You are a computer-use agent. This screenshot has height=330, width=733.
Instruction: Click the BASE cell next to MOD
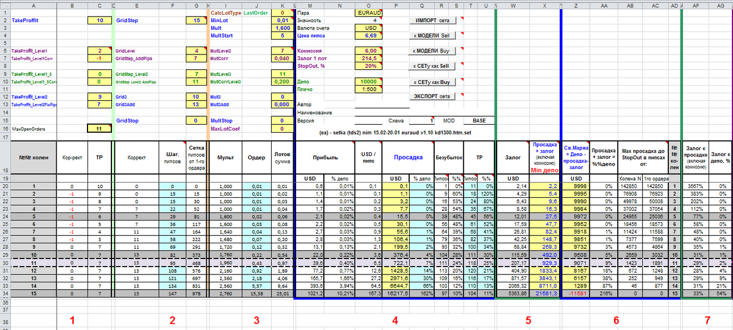(x=479, y=121)
